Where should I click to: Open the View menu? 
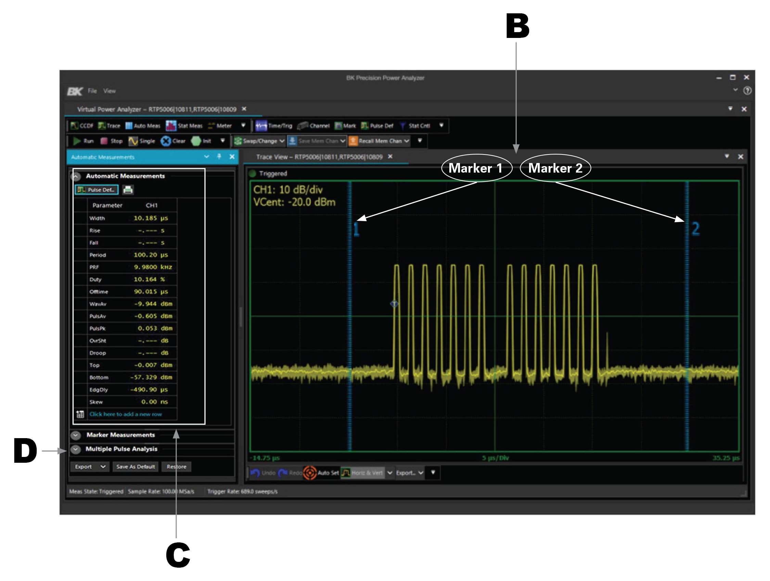(110, 91)
